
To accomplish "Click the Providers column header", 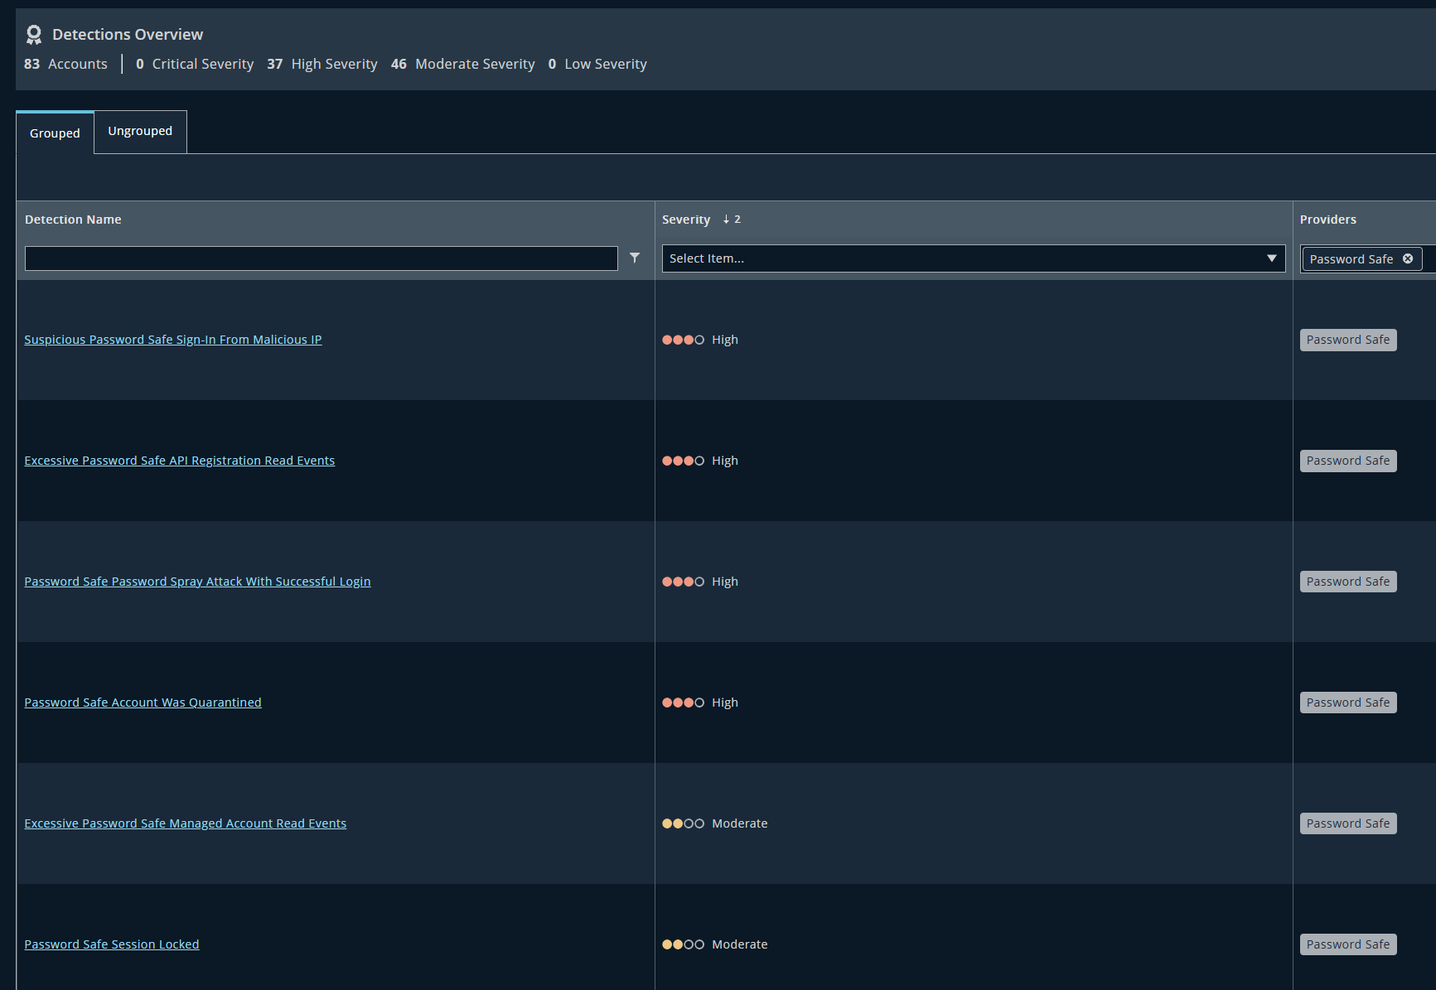I will (1327, 220).
